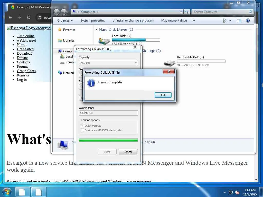Click the refresh icon next to address bar
Screen dimensions: 263x197
(x=186, y=12)
